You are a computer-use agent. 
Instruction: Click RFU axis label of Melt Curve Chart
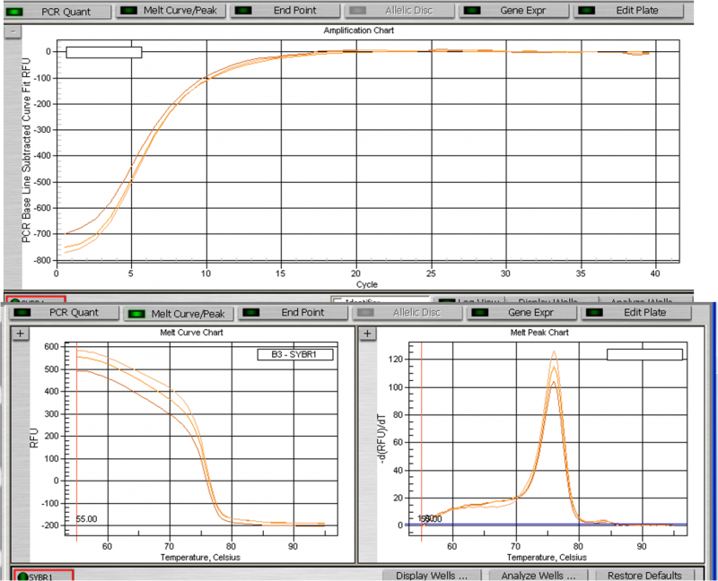34,438
